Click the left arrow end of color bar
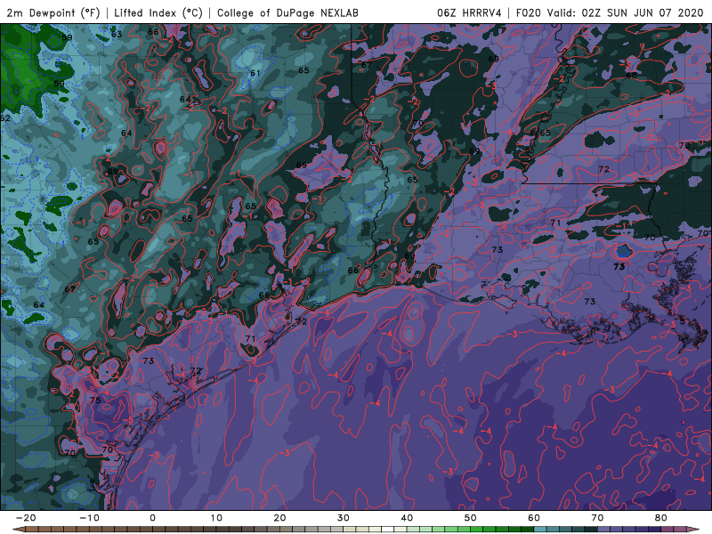Screen dimensions: 712x534 coord(18,530)
